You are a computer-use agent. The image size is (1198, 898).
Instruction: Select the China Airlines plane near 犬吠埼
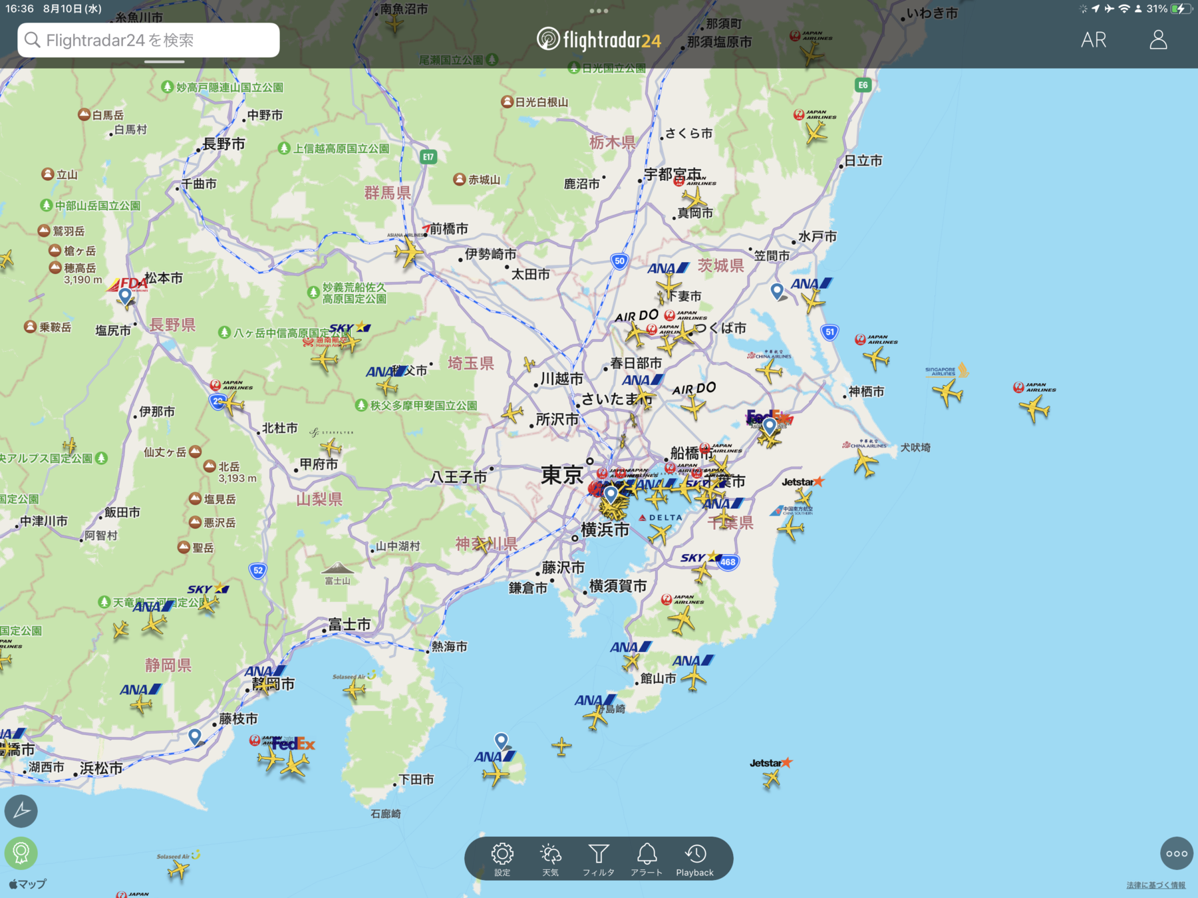pos(865,463)
